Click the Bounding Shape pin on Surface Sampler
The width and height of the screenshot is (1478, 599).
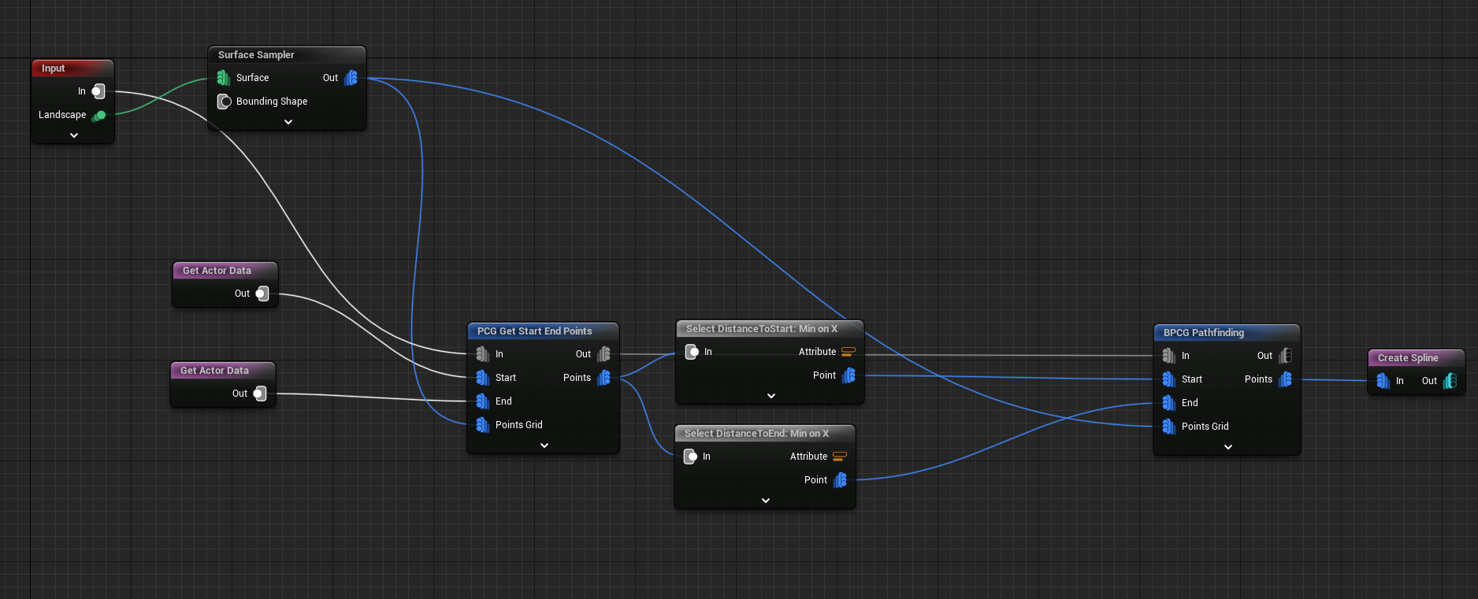point(224,102)
